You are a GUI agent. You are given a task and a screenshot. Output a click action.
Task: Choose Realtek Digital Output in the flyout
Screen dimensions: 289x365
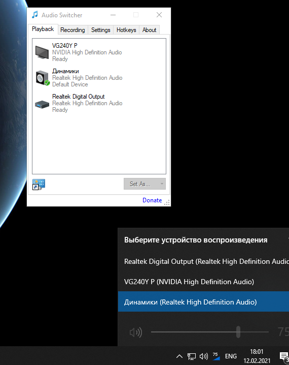[x=204, y=261]
